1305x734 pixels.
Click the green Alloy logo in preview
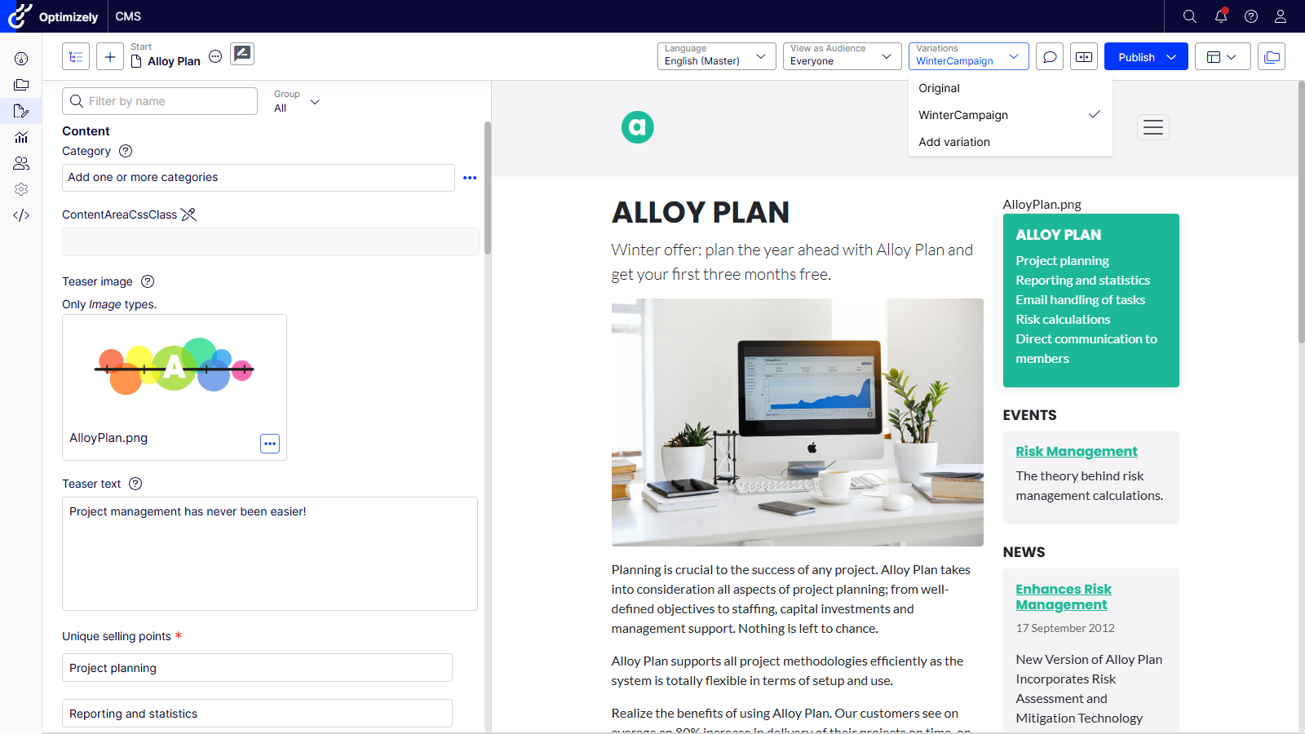[638, 127]
